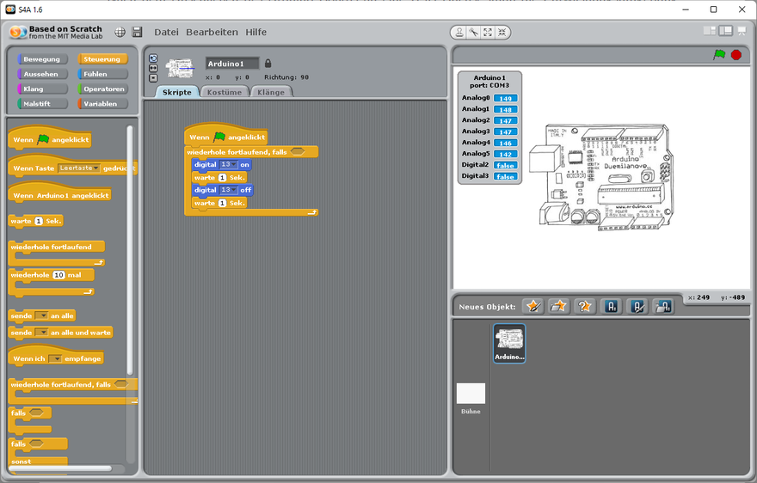This screenshot has width=757, height=483.
Task: Click Analog0 sensor value 149
Action: tap(506, 99)
